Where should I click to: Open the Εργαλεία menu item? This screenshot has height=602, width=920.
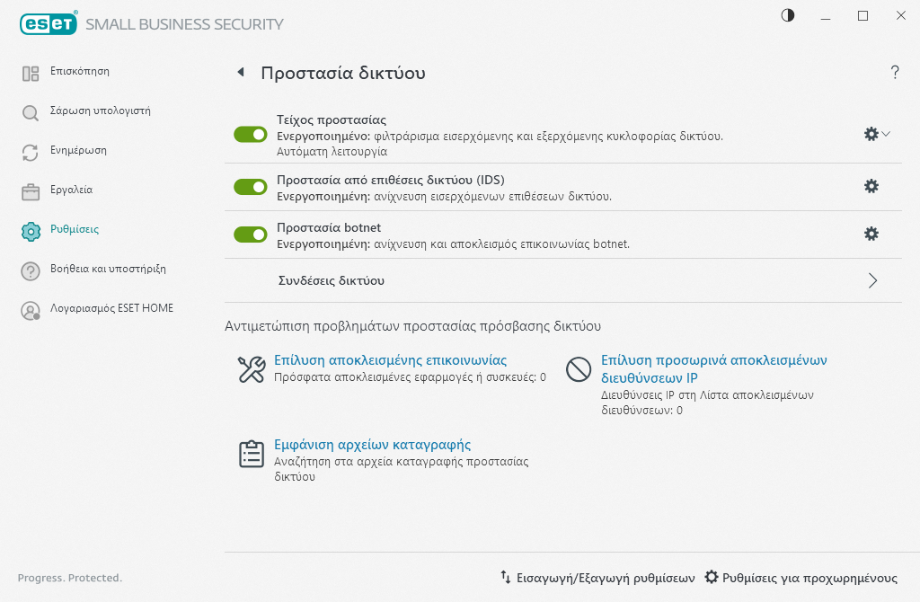point(71,190)
